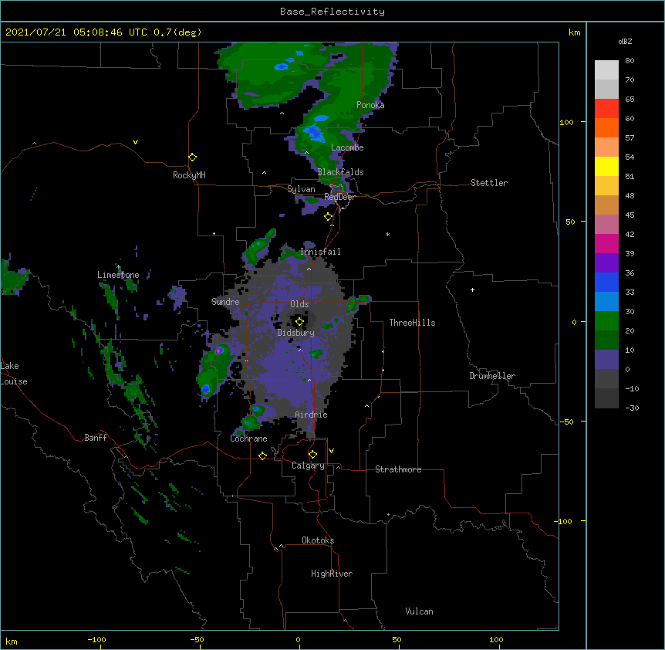Click the -50 tick on the horizontal axis

(197, 639)
